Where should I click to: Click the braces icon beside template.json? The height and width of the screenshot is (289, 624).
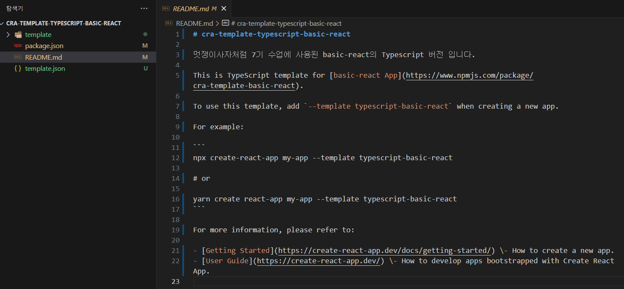(x=18, y=68)
